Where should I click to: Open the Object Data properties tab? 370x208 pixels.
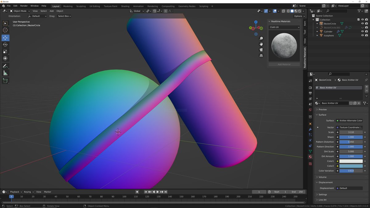coord(310,151)
